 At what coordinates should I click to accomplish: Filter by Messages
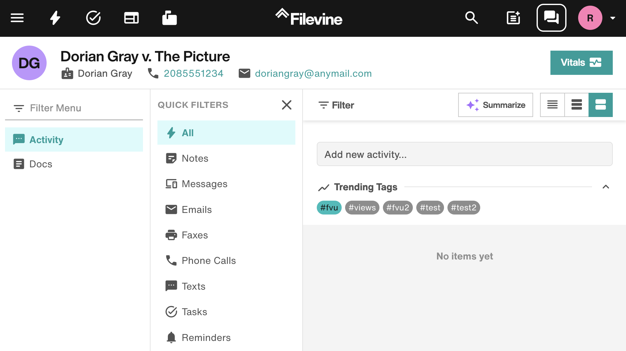tap(226, 184)
